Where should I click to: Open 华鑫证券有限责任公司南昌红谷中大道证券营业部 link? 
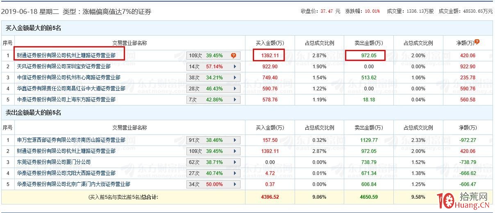(x=71, y=88)
